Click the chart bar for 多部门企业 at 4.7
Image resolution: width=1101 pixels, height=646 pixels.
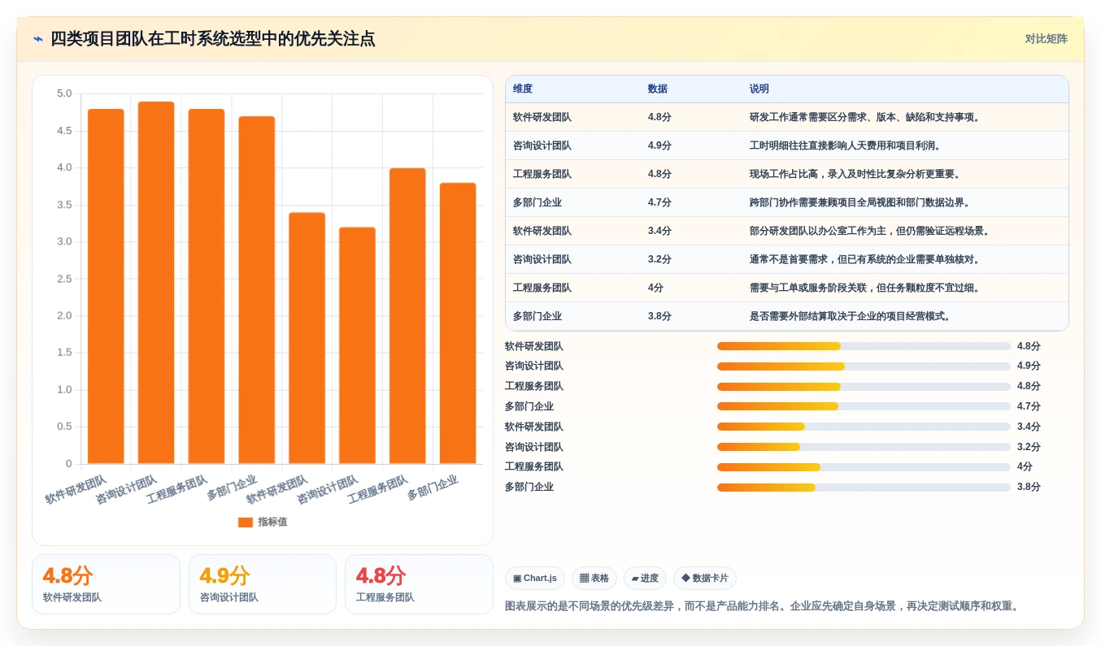coord(256,290)
